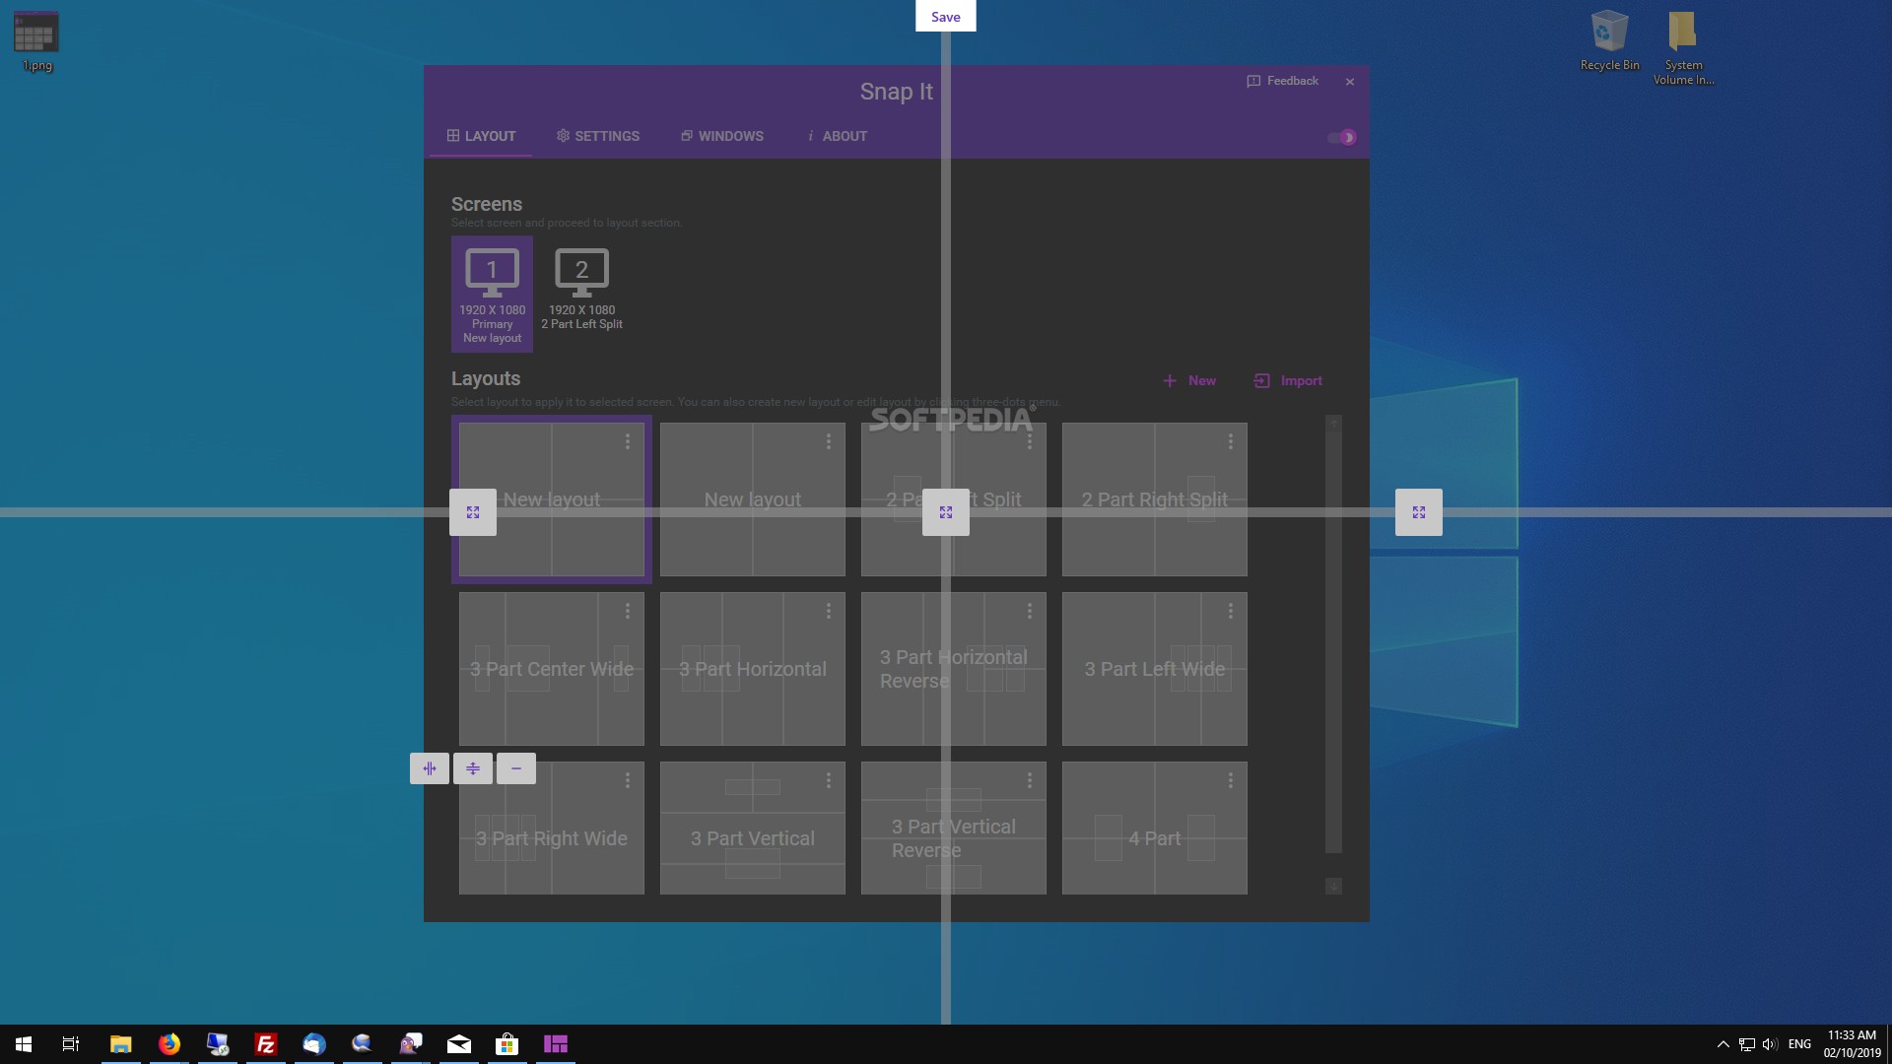Click the expand icon on the desktop wallpaper outside Snap It
Screen dimensions: 1892x1064
coord(1419,512)
